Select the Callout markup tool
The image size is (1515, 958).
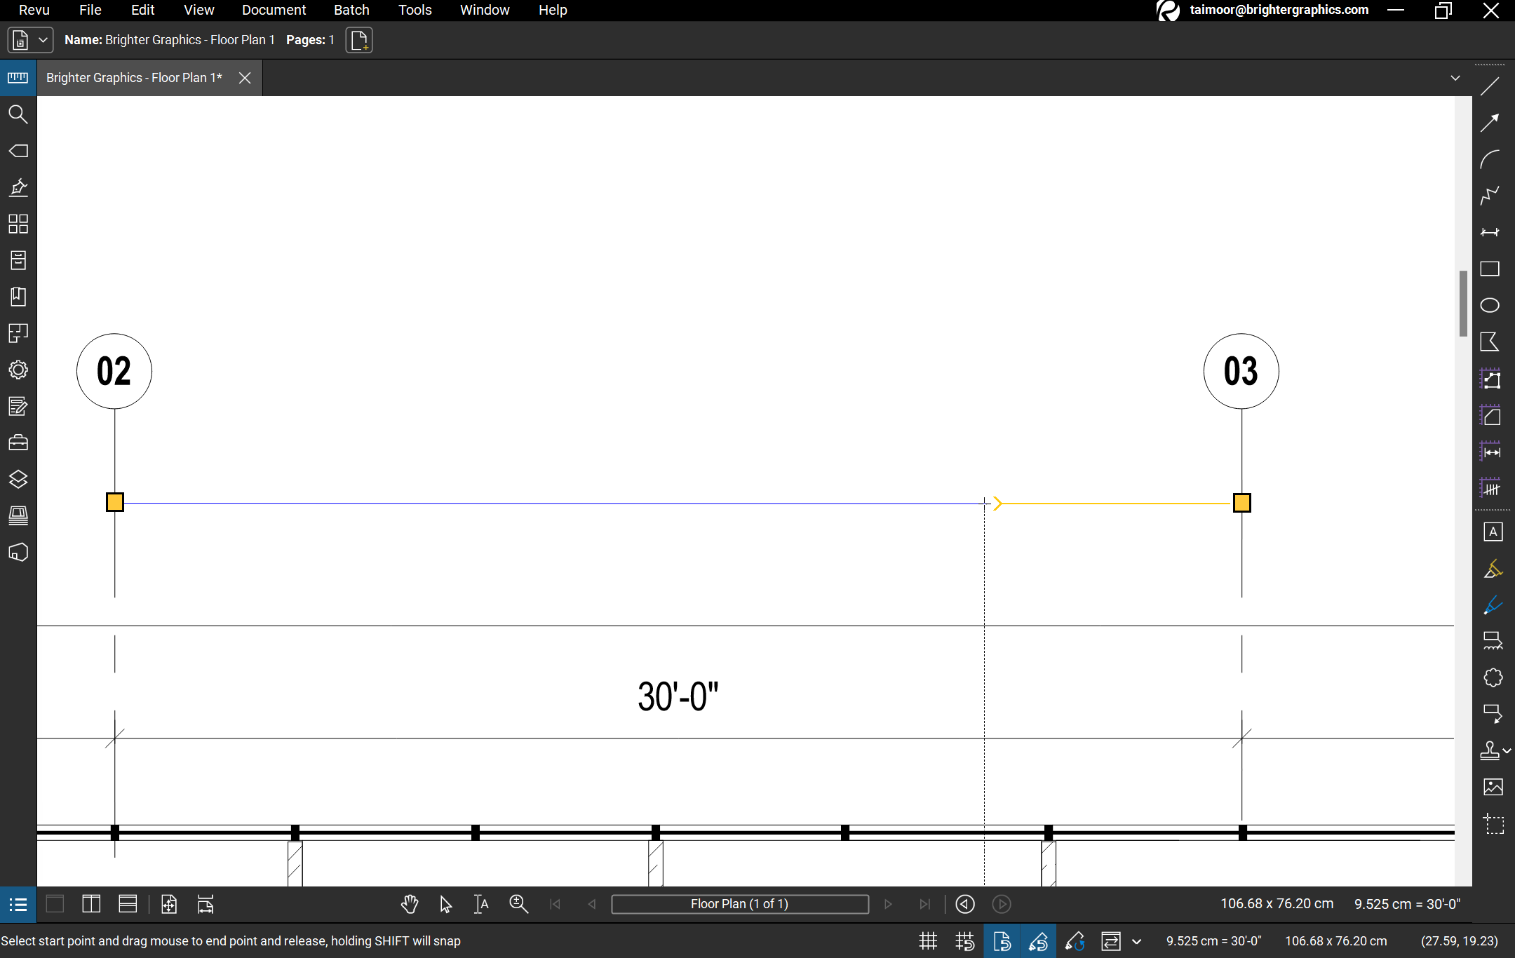(1493, 715)
